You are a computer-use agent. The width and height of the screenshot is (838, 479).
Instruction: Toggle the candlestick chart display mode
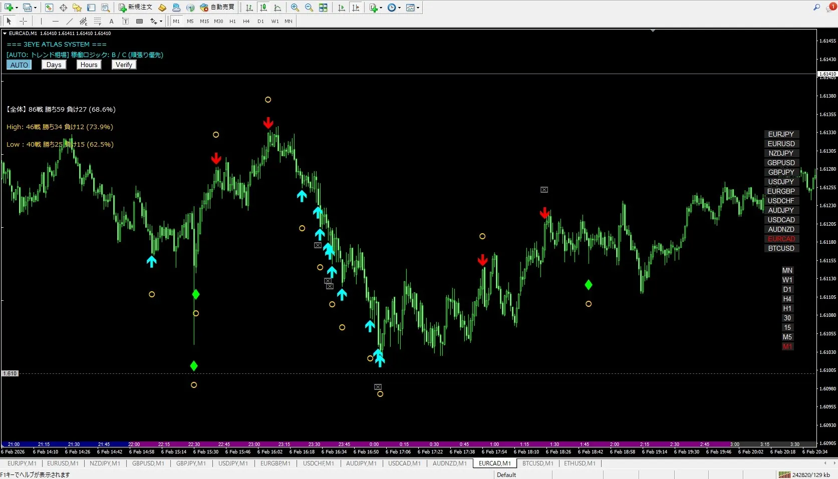pyautogui.click(x=263, y=8)
